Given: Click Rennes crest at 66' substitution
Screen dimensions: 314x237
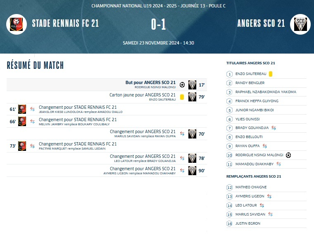Looking at the screenshot, I should (x=22, y=122).
